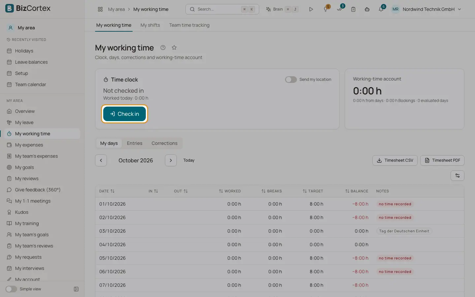Open Leave balances in sidebar
The image size is (475, 297).
pyautogui.click(x=42, y=62)
